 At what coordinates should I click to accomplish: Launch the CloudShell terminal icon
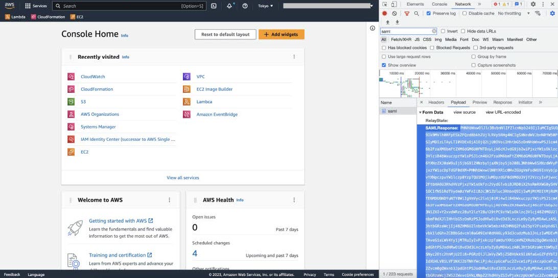pos(214,6)
